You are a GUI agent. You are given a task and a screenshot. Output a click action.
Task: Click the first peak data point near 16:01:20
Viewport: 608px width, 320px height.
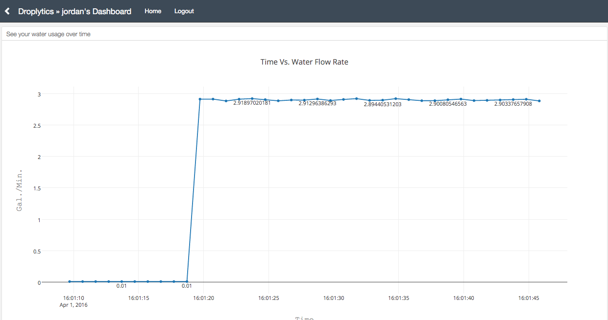click(200, 99)
